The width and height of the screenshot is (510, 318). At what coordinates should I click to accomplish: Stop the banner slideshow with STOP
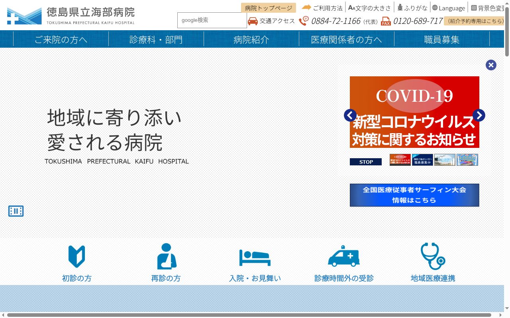point(366,162)
